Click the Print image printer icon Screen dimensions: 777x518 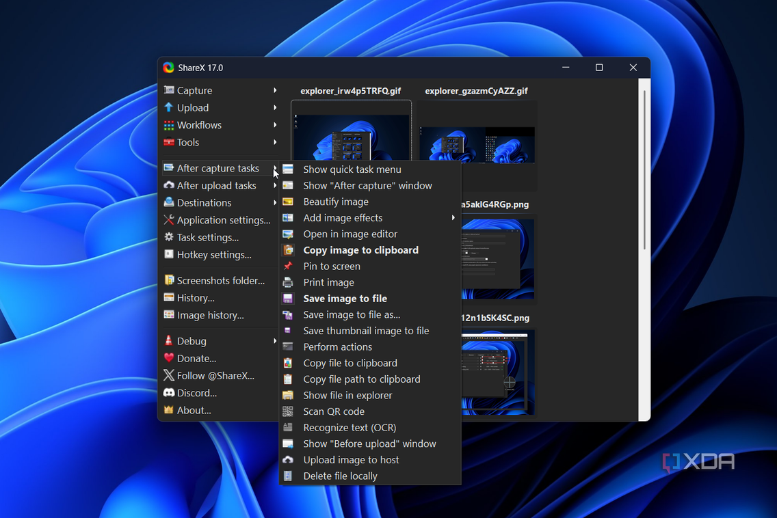tap(288, 282)
